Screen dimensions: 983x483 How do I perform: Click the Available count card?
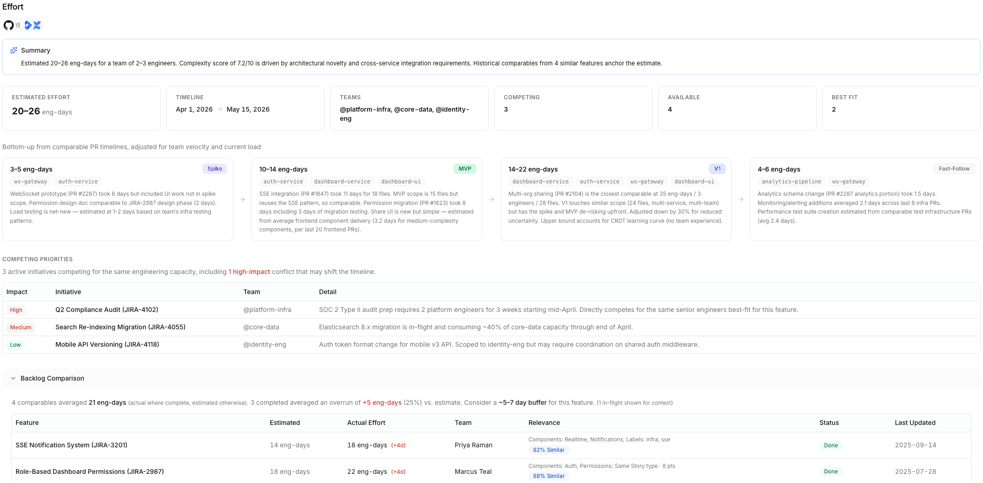click(x=737, y=108)
